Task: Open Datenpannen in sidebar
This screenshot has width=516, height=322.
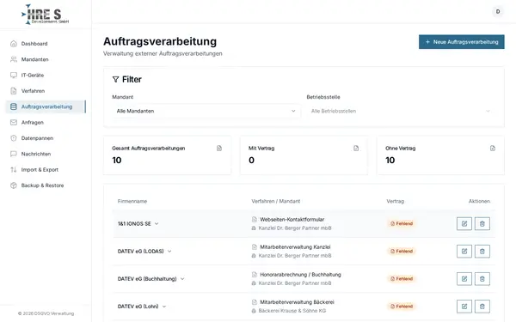Action: click(x=46, y=138)
